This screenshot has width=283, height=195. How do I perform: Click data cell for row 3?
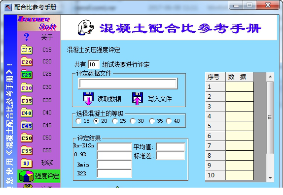tap(240, 106)
